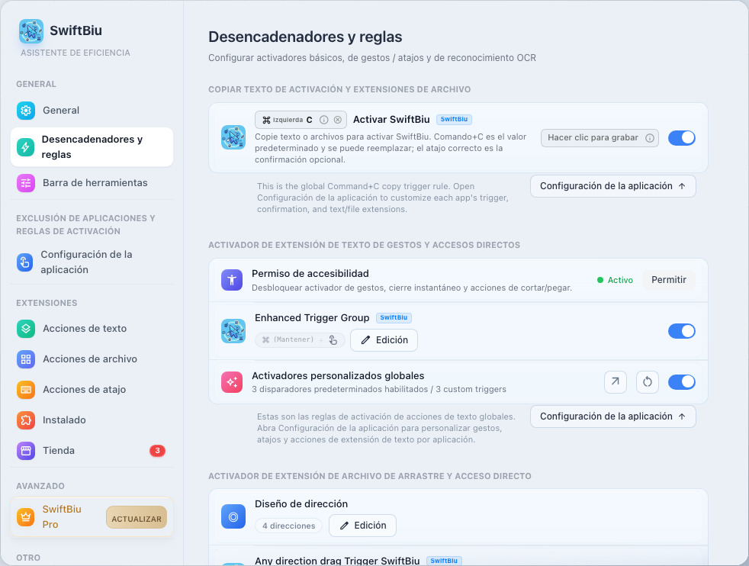Click the green Activo status indicator
The width and height of the screenshot is (749, 566).
tap(615, 281)
